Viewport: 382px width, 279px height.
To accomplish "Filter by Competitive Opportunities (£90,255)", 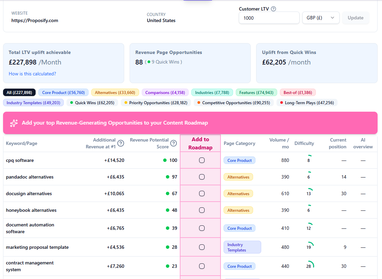I will tap(234, 103).
